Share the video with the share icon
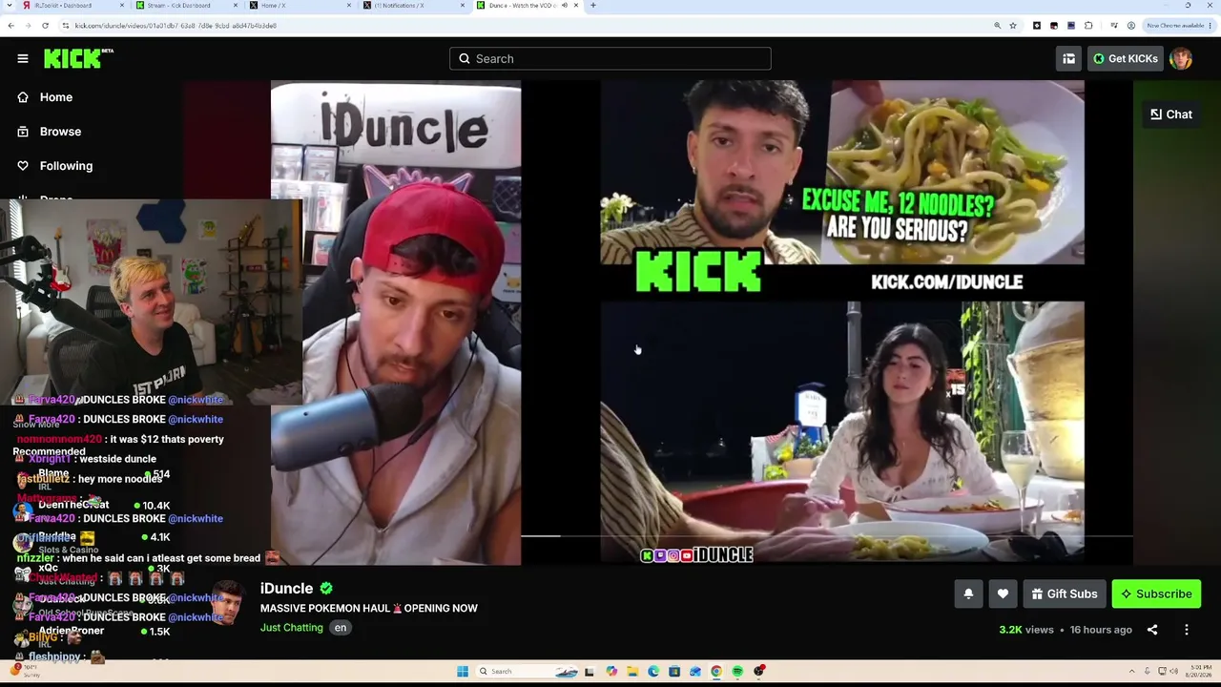 point(1152,630)
